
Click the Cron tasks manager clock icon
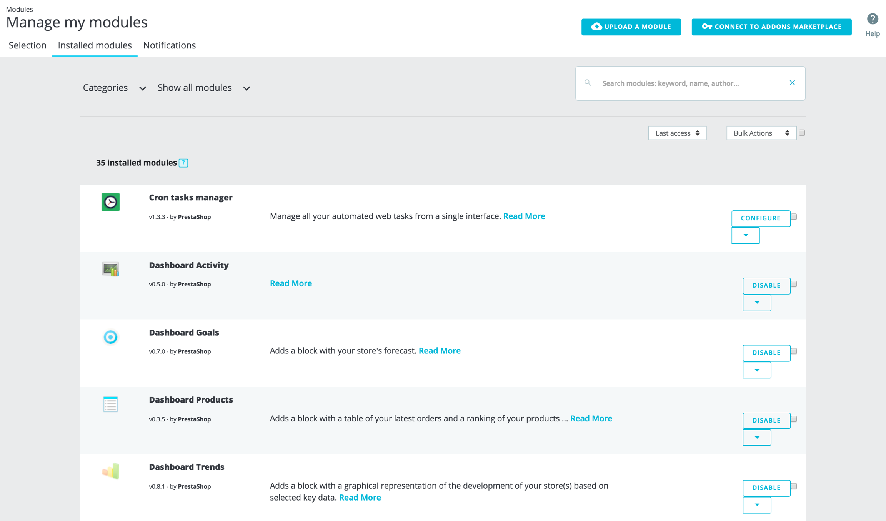tap(110, 202)
